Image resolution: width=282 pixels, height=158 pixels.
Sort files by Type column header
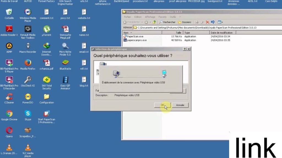[196, 33]
